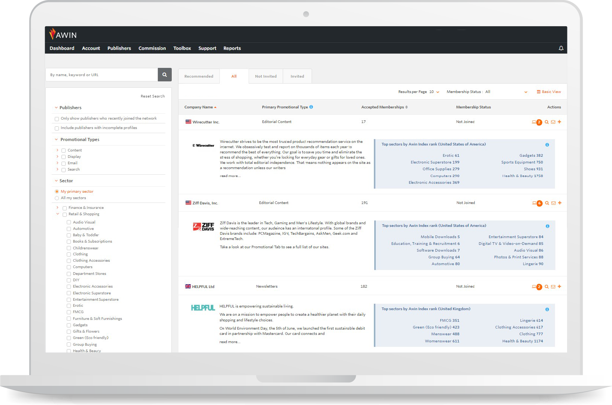Screen dimensions: 612x405
Task: Click the Reset Search link
Action: (153, 96)
